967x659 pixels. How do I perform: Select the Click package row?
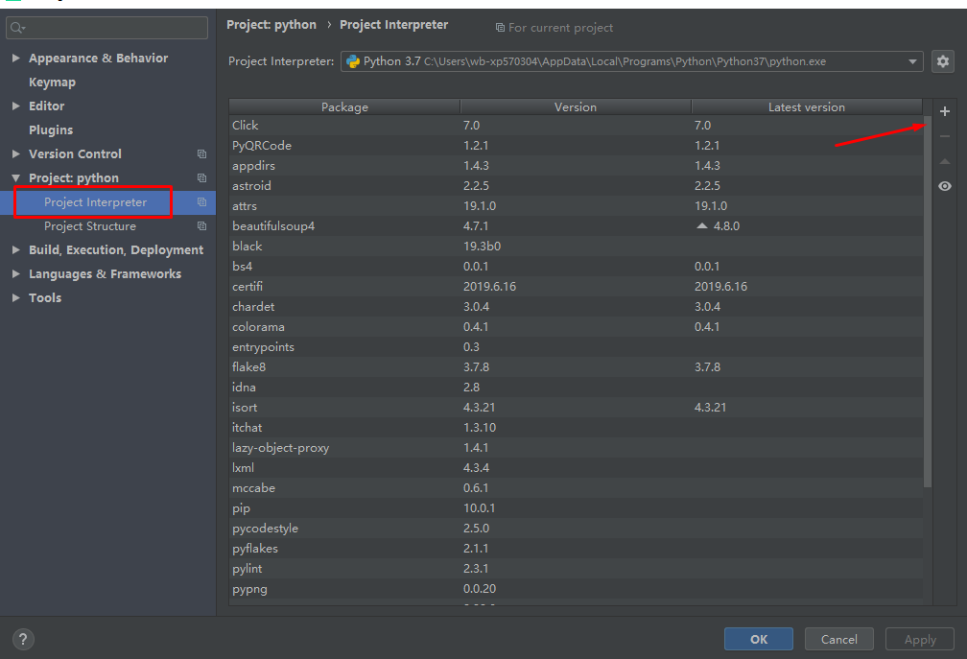pos(576,125)
